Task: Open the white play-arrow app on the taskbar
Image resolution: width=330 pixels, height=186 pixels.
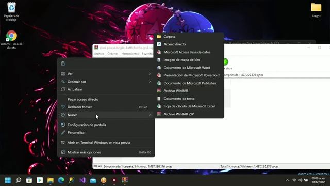Action: [40, 180]
